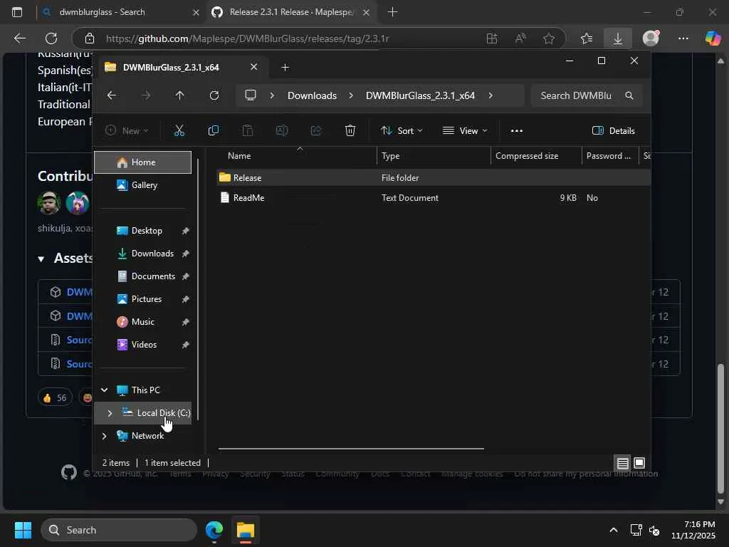The width and height of the screenshot is (729, 547).
Task: Click the This PC monitor icon in address bar
Action: [251, 95]
